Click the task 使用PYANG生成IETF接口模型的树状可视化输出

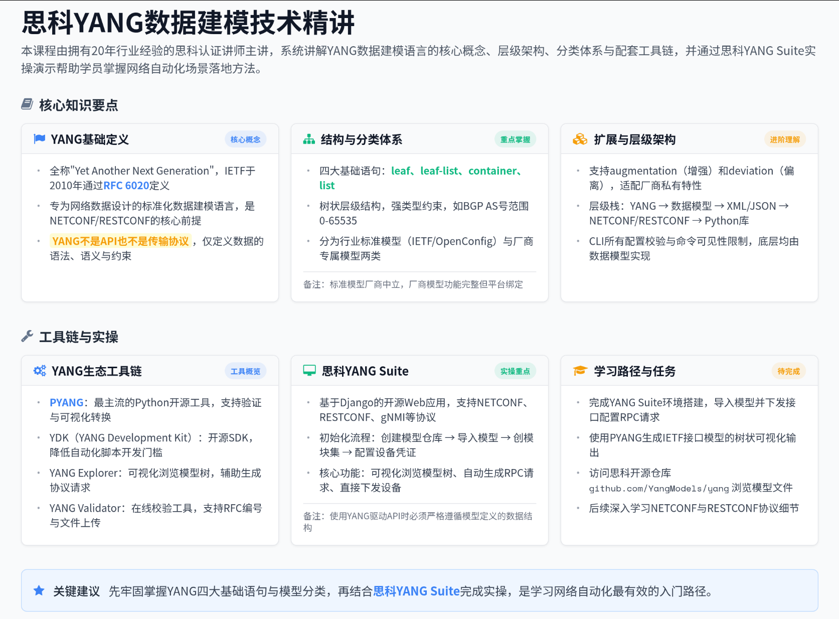693,445
